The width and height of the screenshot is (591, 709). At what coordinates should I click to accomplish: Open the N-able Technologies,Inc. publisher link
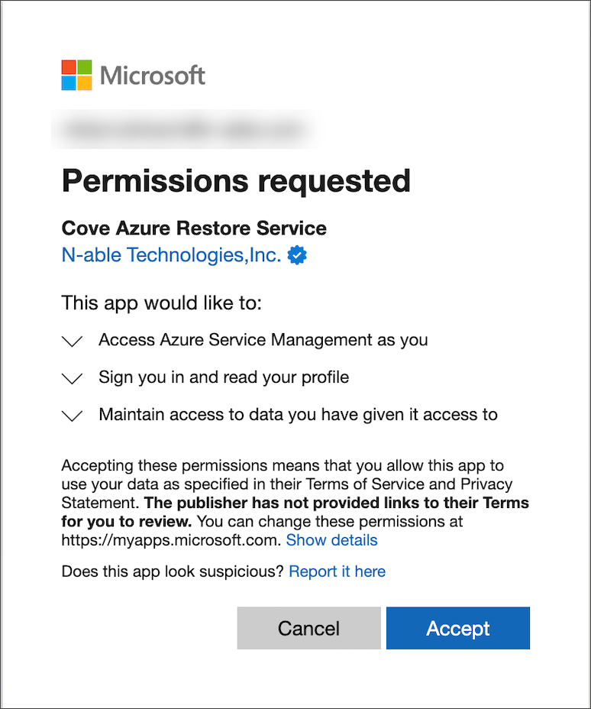pos(171,255)
